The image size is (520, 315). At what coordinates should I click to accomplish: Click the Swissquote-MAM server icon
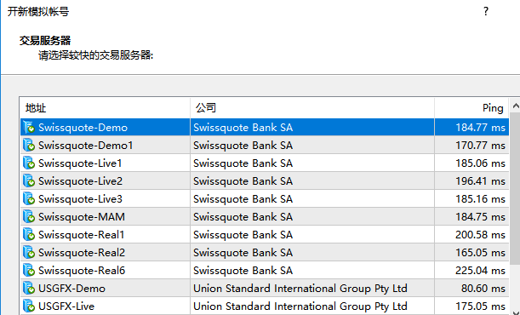pos(29,217)
